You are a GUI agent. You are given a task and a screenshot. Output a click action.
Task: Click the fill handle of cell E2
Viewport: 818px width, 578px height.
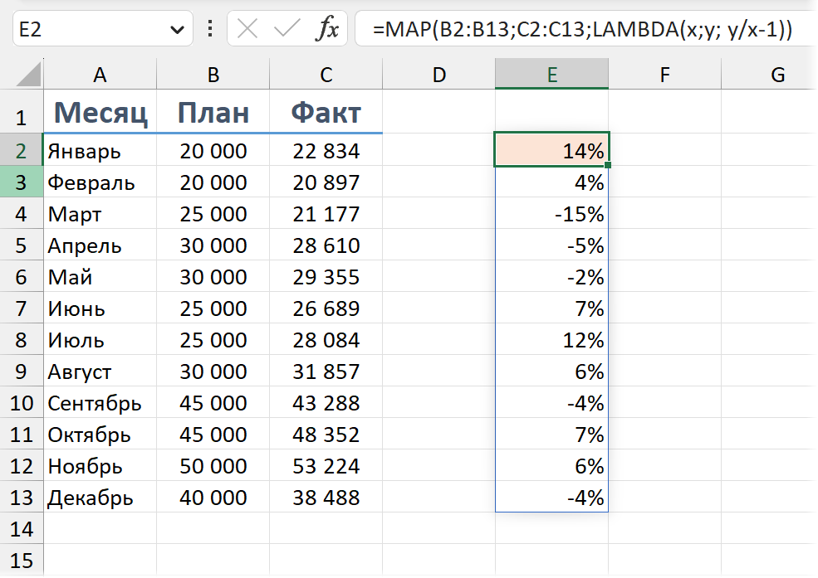click(x=608, y=165)
